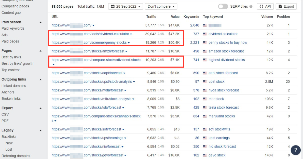Click the US flag beside "dividend calculator"
Screen dimensions: 303x159
205,34
